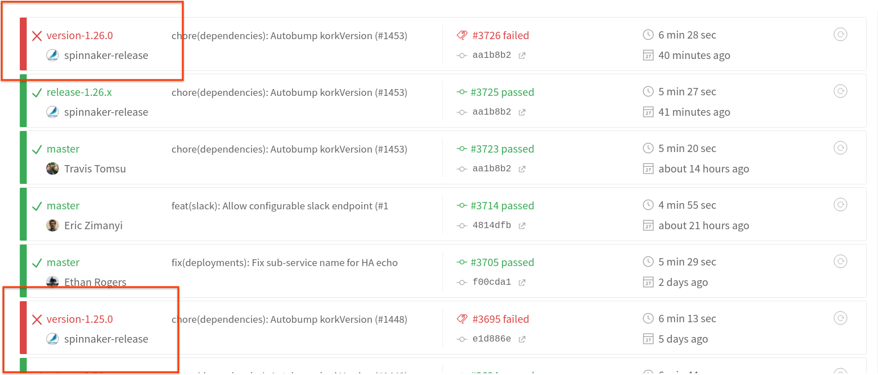Click the green checkmark beside master branch
This screenshot has width=878, height=375.
36,149
